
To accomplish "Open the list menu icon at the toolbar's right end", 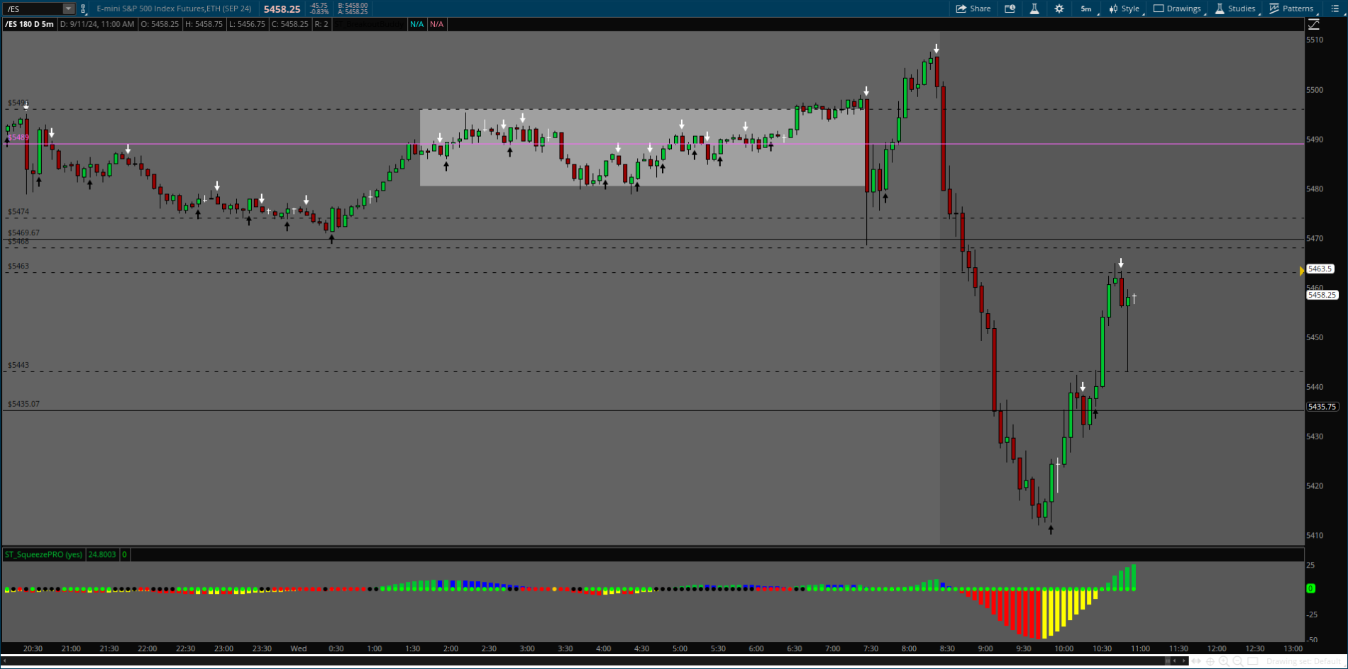I will tap(1335, 9).
